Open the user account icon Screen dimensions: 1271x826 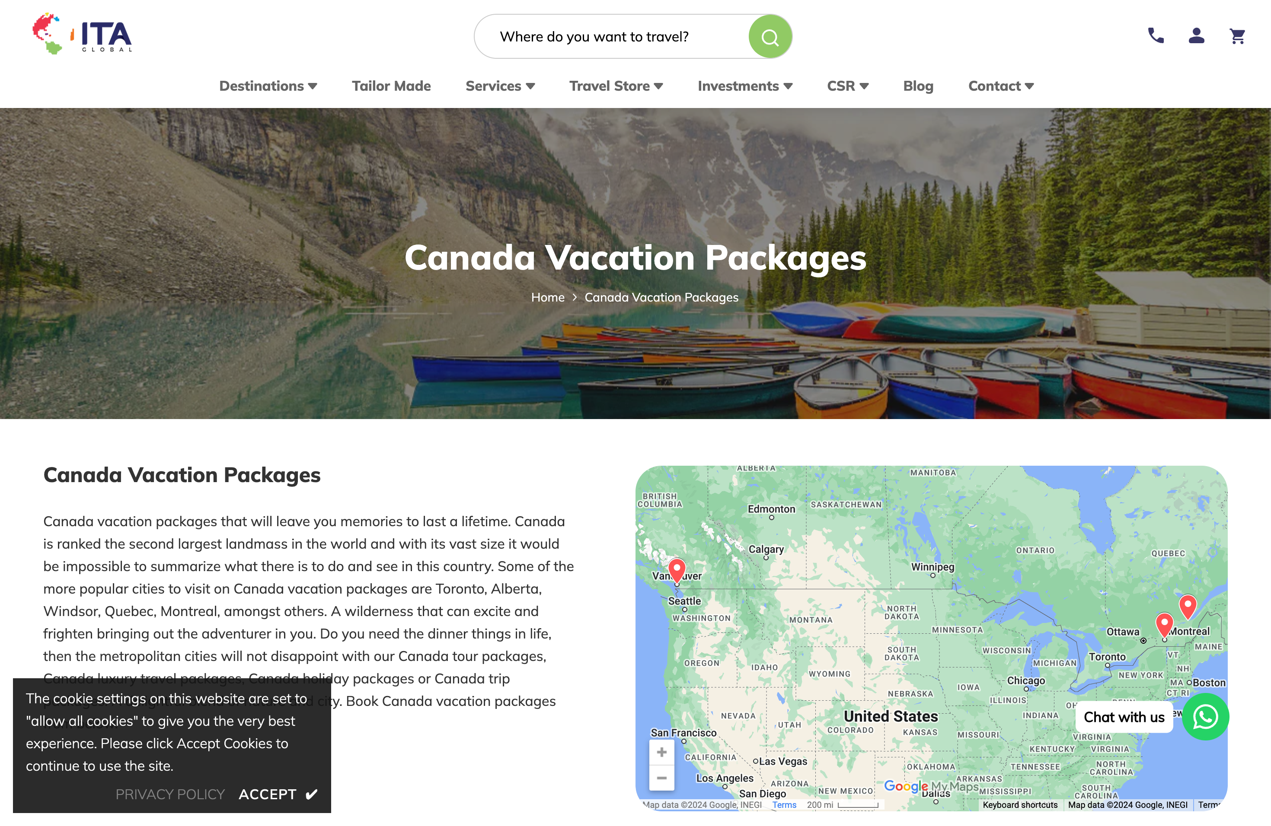[1196, 36]
